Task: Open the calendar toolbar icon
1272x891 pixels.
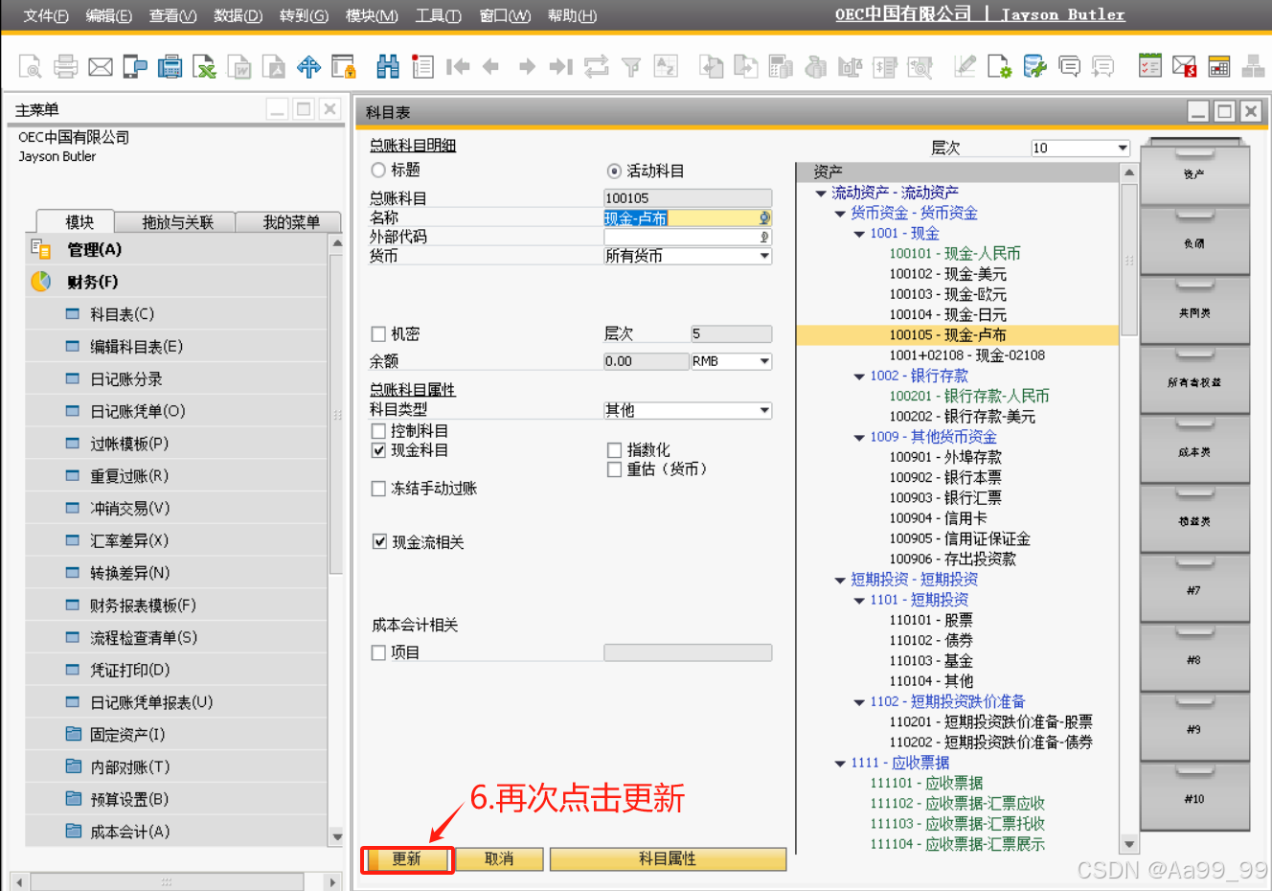Action: [1219, 66]
